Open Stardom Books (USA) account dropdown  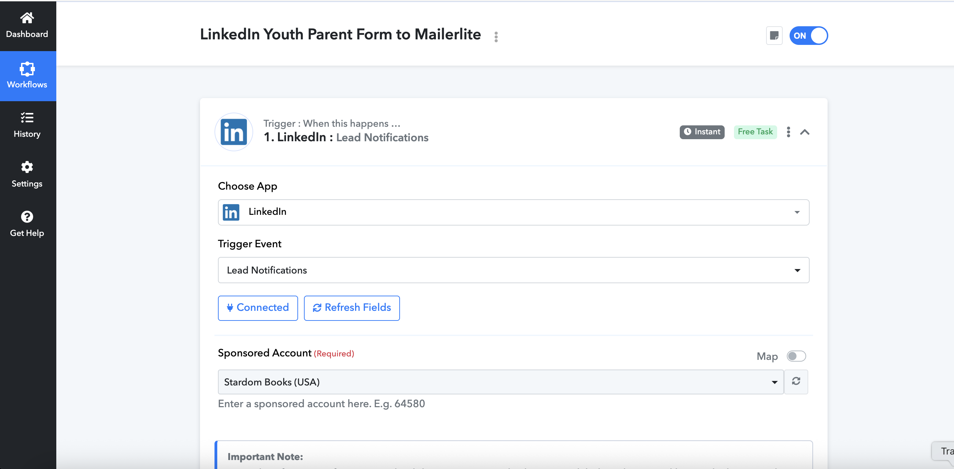tap(501, 382)
